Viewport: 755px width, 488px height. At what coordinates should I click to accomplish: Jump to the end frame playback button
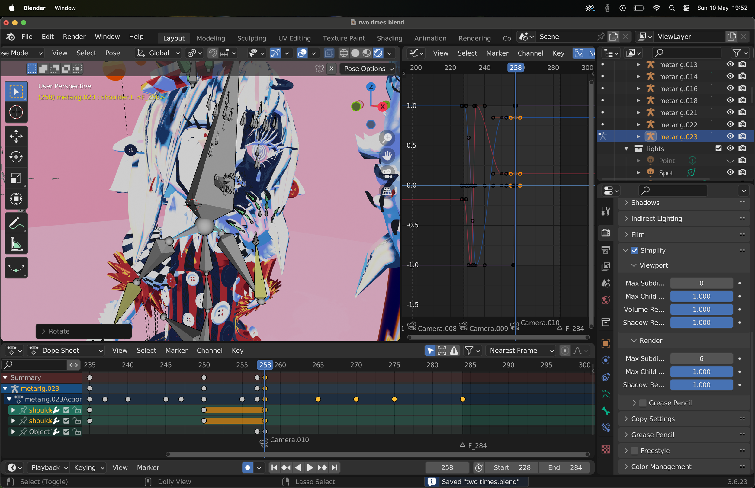[x=334, y=468]
